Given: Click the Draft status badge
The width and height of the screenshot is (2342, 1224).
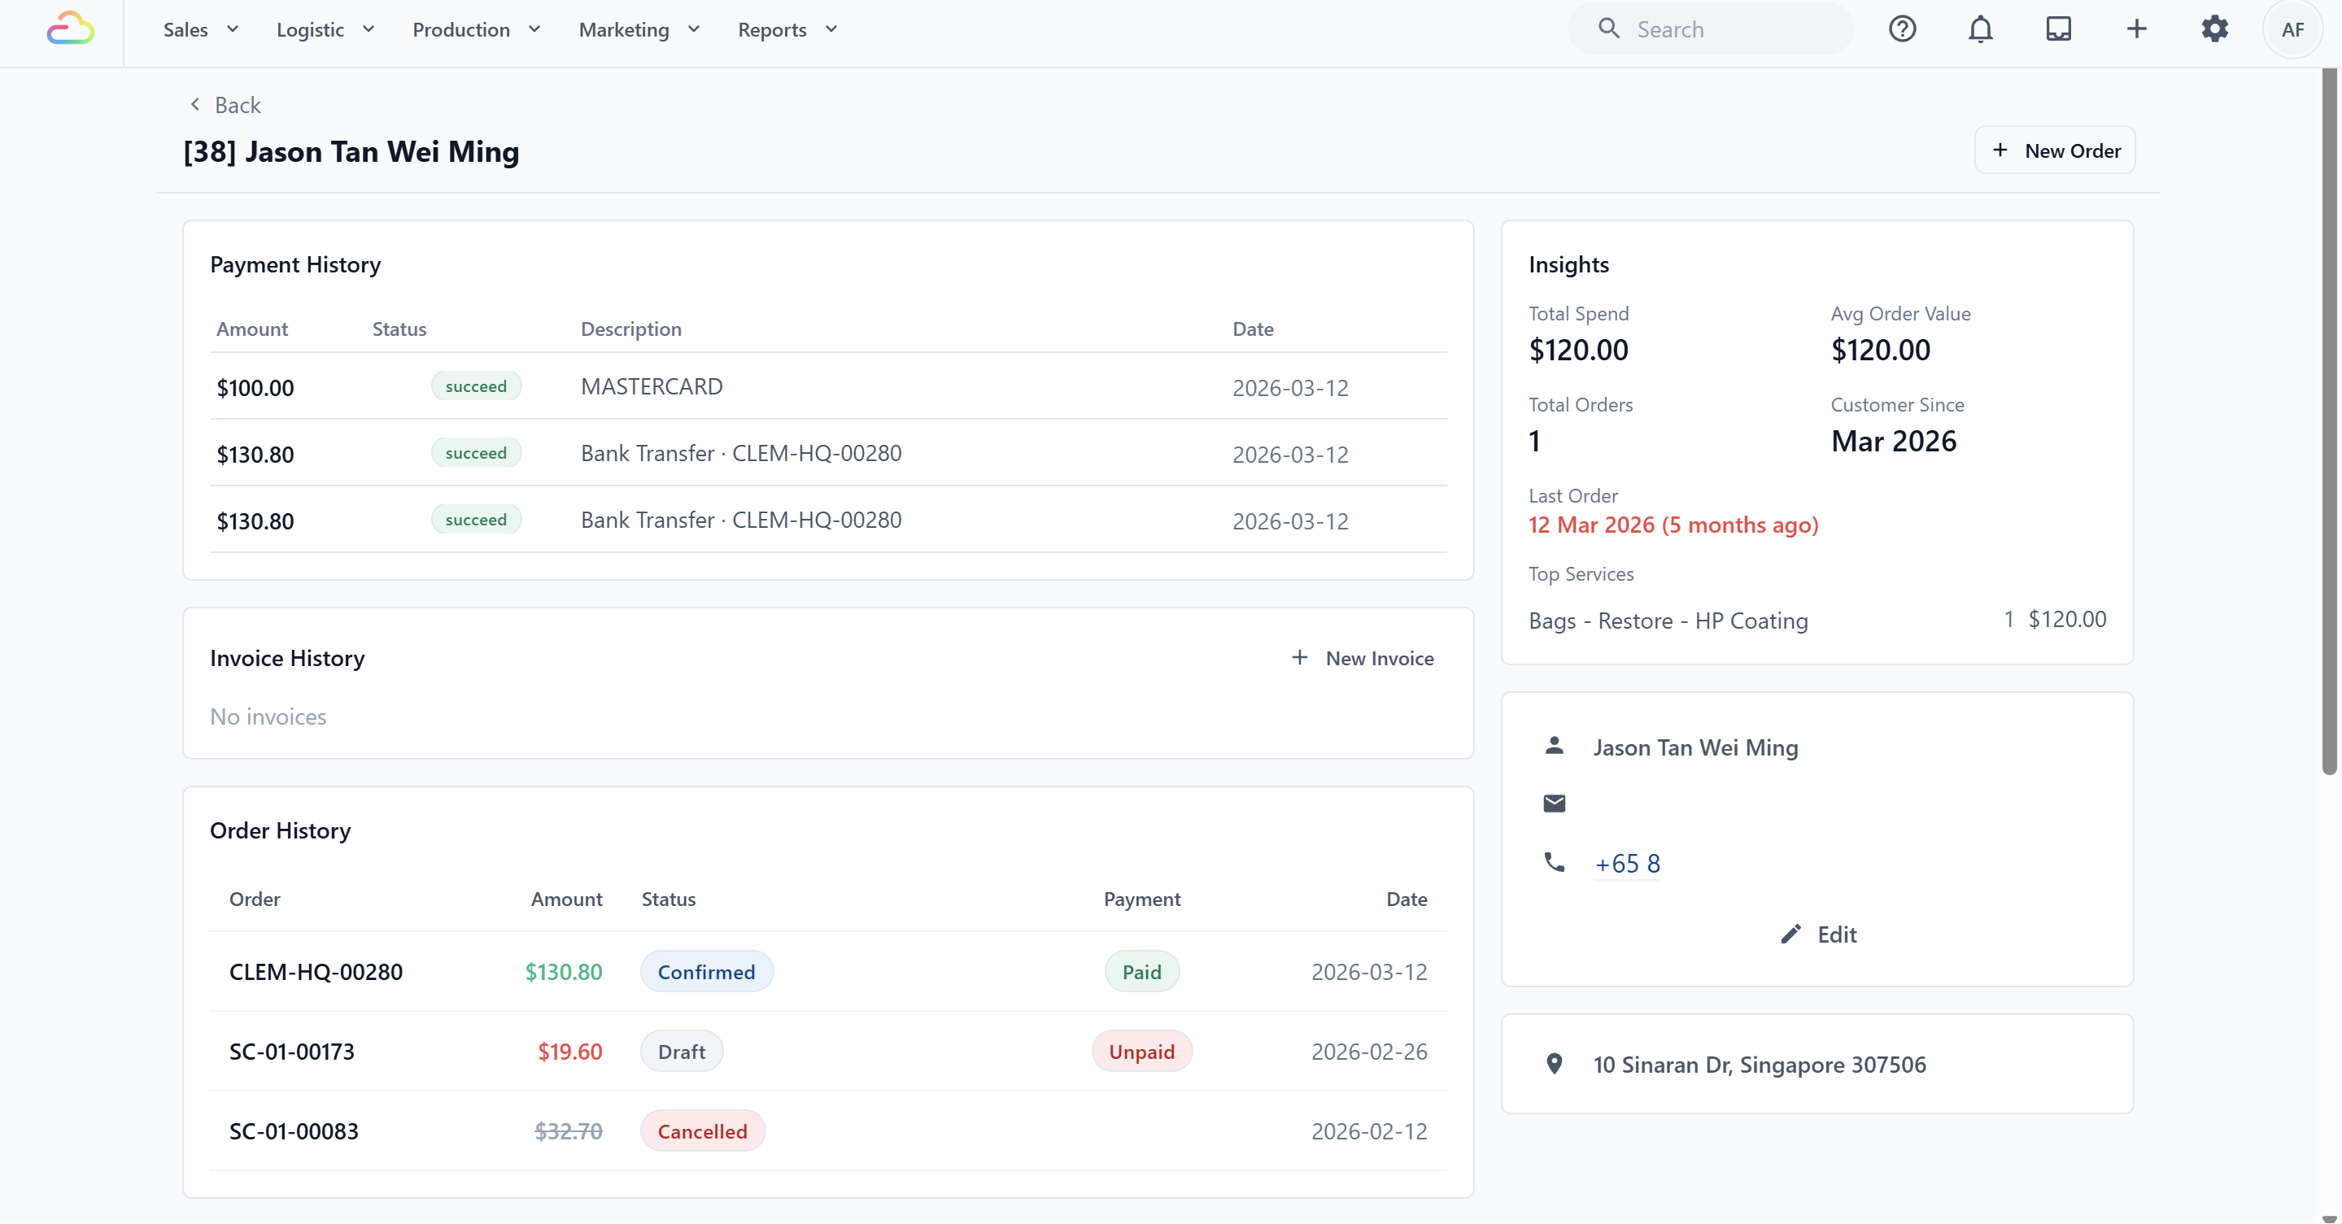Looking at the screenshot, I should point(681,1052).
